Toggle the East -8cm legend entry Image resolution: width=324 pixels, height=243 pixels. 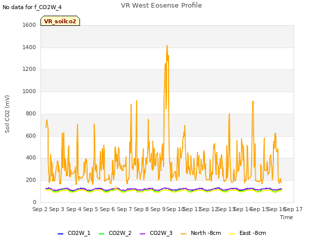[248, 233]
